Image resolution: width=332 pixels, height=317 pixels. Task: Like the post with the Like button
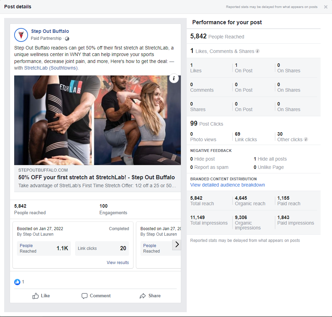pyautogui.click(x=41, y=296)
